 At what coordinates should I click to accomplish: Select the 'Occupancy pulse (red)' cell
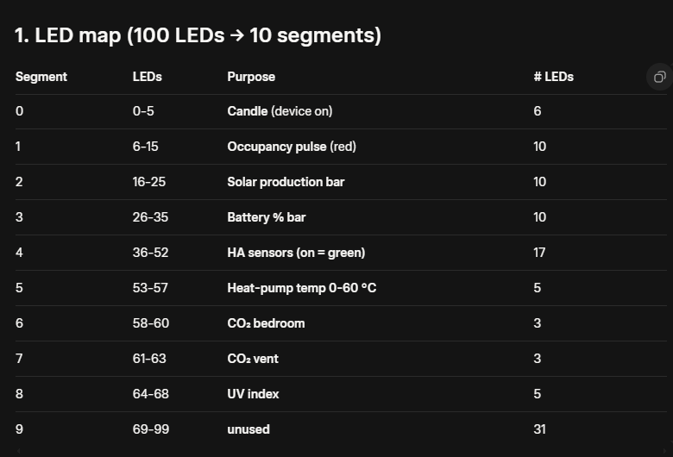click(292, 147)
